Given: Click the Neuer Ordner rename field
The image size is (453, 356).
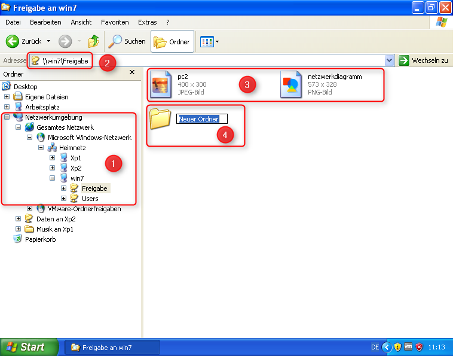Looking at the screenshot, I should 202,119.
